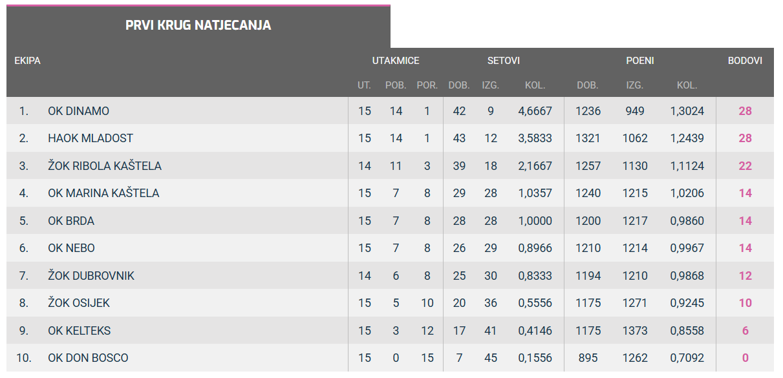Viewport: 783px width, 378px height.
Task: Click the ŽOK OSIJEK team name
Action: pos(79,303)
